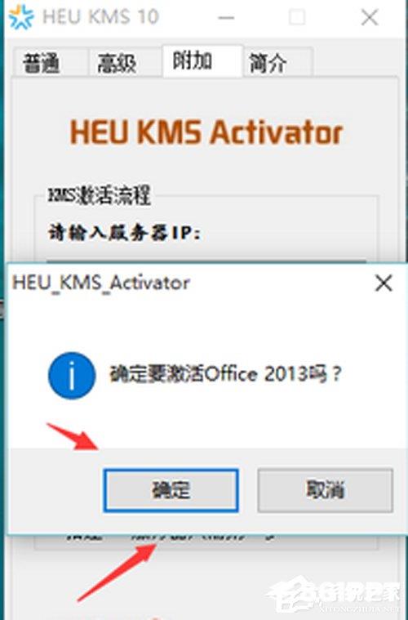Click the HEU KMS 10 window title text
This screenshot has width=408, height=620.
coord(100,16)
